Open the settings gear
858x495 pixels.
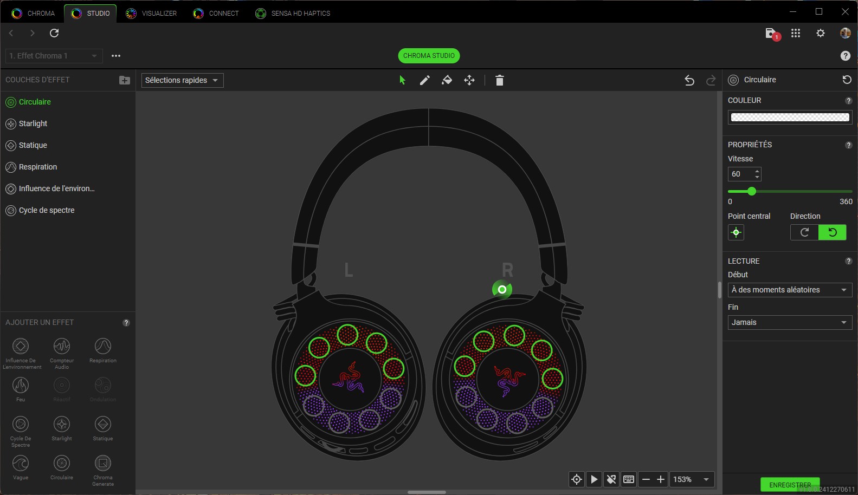point(821,33)
